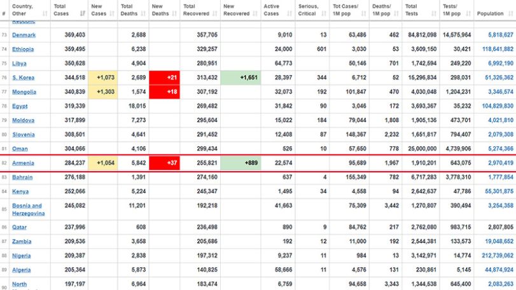This screenshot has height=290, width=516.
Task: Open Algeria population link 44,874,924
Action: coord(499,270)
